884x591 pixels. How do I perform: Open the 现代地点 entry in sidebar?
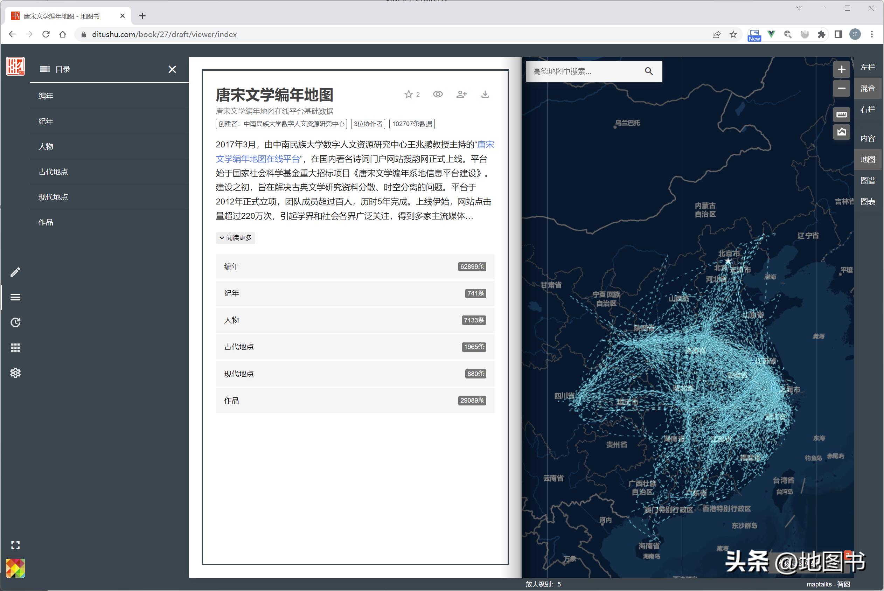[x=109, y=197]
